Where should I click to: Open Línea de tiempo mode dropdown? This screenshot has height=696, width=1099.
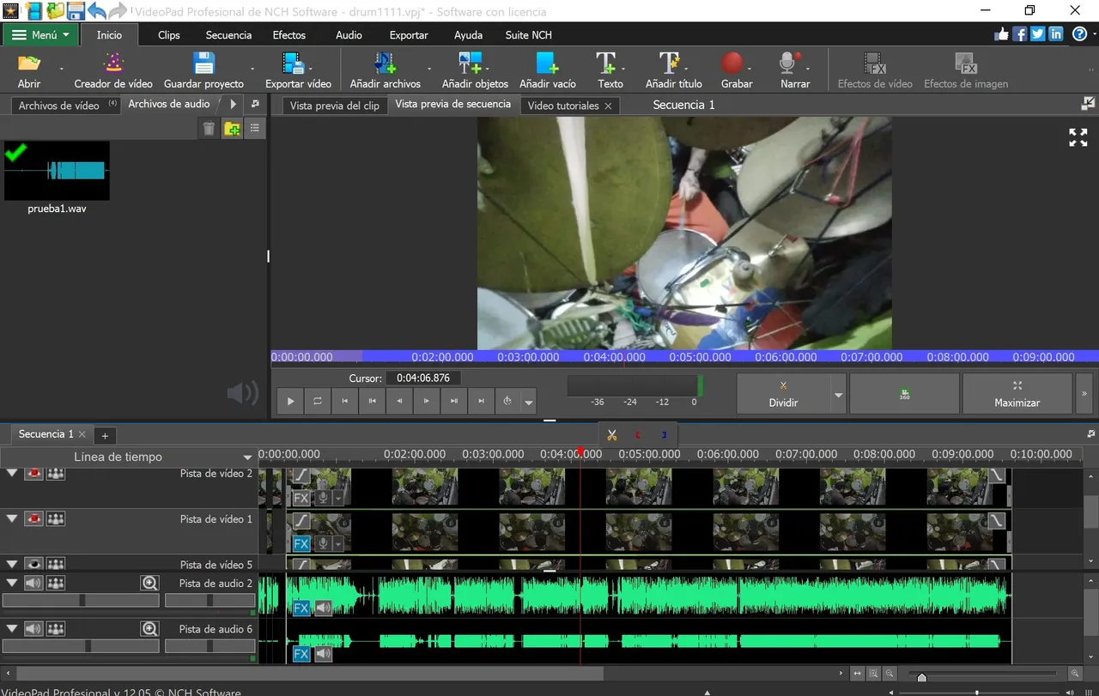pyautogui.click(x=248, y=457)
